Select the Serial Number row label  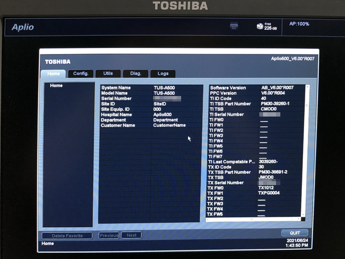click(116, 98)
